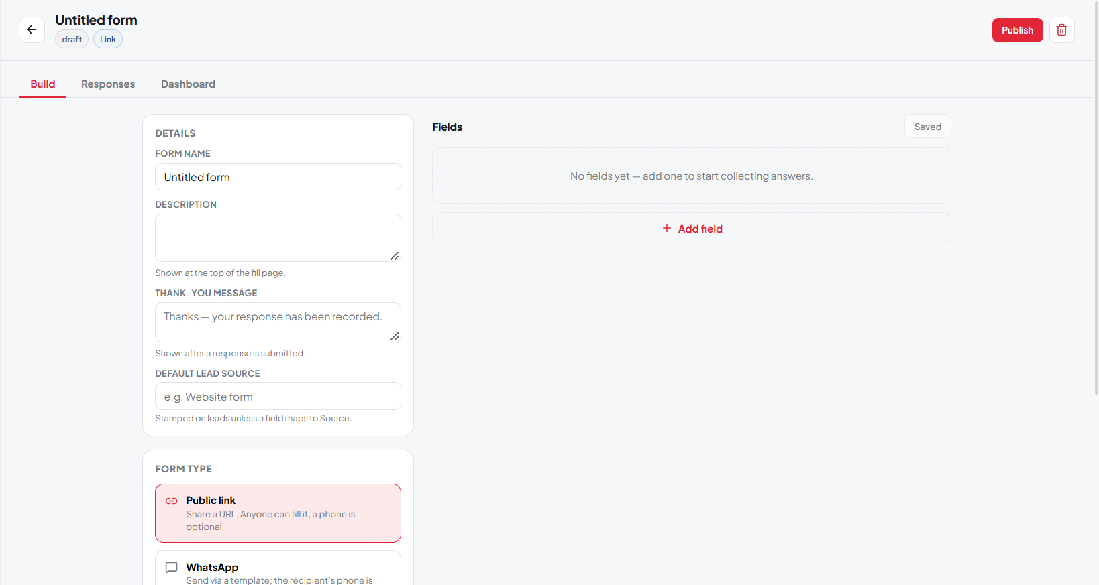Click 'Shown at the top of the fill page' hint
The image size is (1099, 585).
pyautogui.click(x=220, y=273)
